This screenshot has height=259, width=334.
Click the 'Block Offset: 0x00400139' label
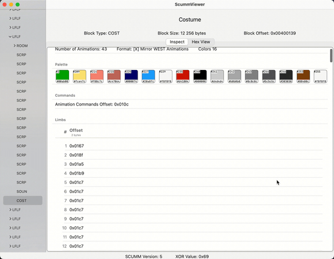269,33
